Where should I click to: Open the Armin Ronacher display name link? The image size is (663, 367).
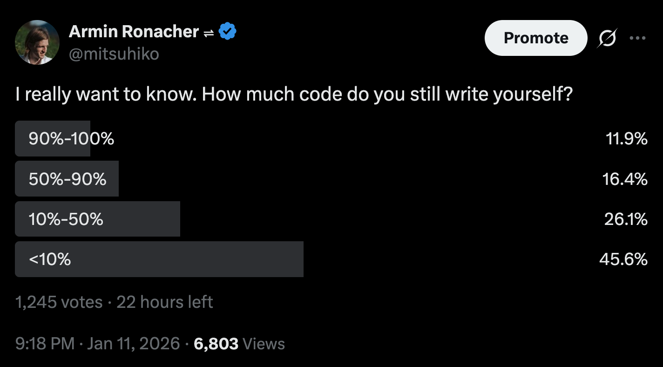pyautogui.click(x=134, y=32)
